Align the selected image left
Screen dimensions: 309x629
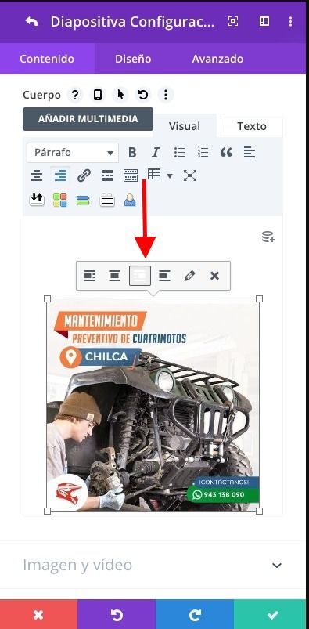tap(89, 276)
